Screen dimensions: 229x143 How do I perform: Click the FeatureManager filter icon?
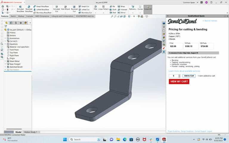point(6,26)
